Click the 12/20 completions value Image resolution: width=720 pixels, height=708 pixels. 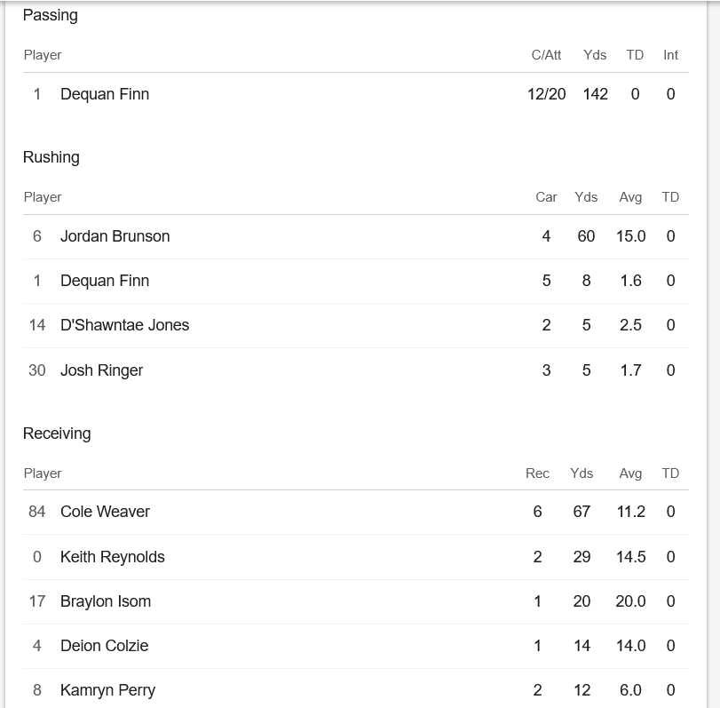(x=546, y=94)
